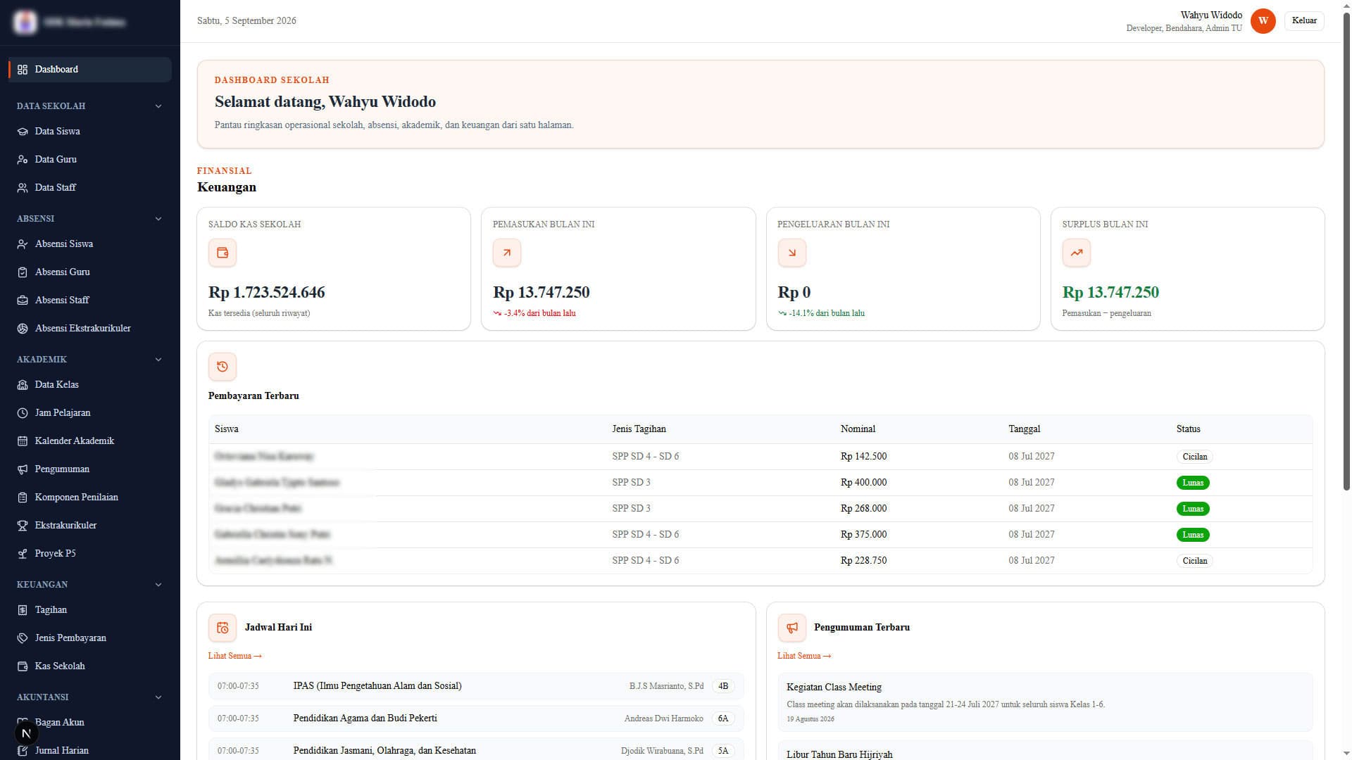Screen dimensions: 1352x760
Task: Click the Absensi Ekstrakurikuler ball icon
Action: coord(23,329)
